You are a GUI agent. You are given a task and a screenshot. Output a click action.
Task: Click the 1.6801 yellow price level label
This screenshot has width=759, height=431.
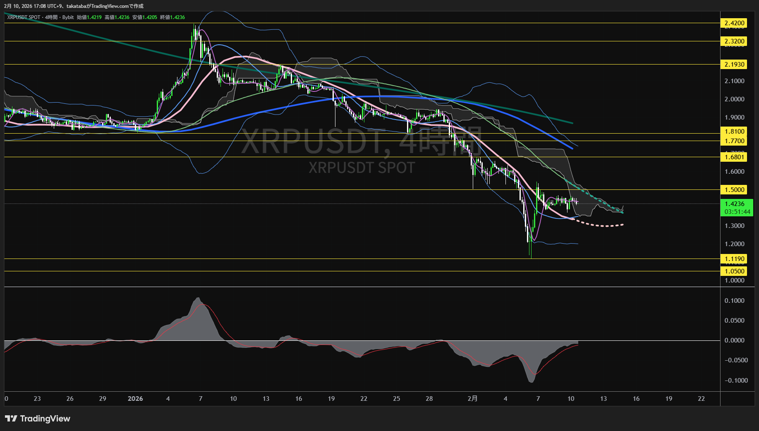pos(734,157)
